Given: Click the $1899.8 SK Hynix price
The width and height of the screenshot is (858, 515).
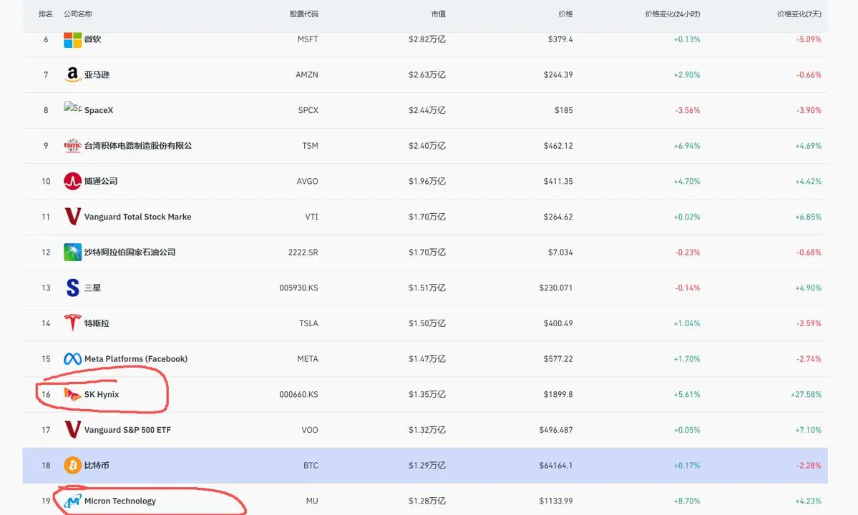Looking at the screenshot, I should pyautogui.click(x=558, y=395).
